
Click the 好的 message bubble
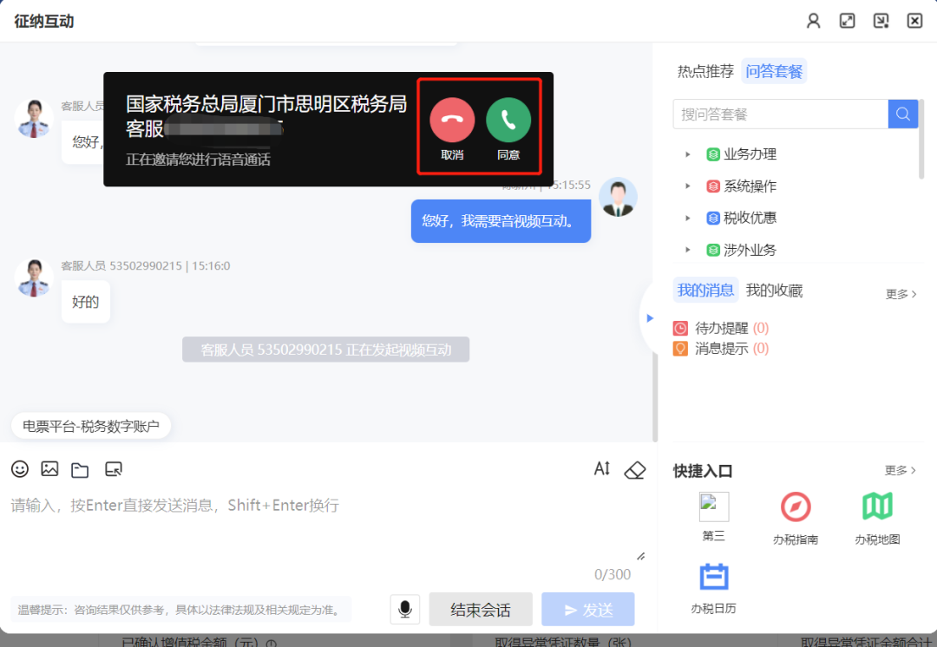pos(85,302)
